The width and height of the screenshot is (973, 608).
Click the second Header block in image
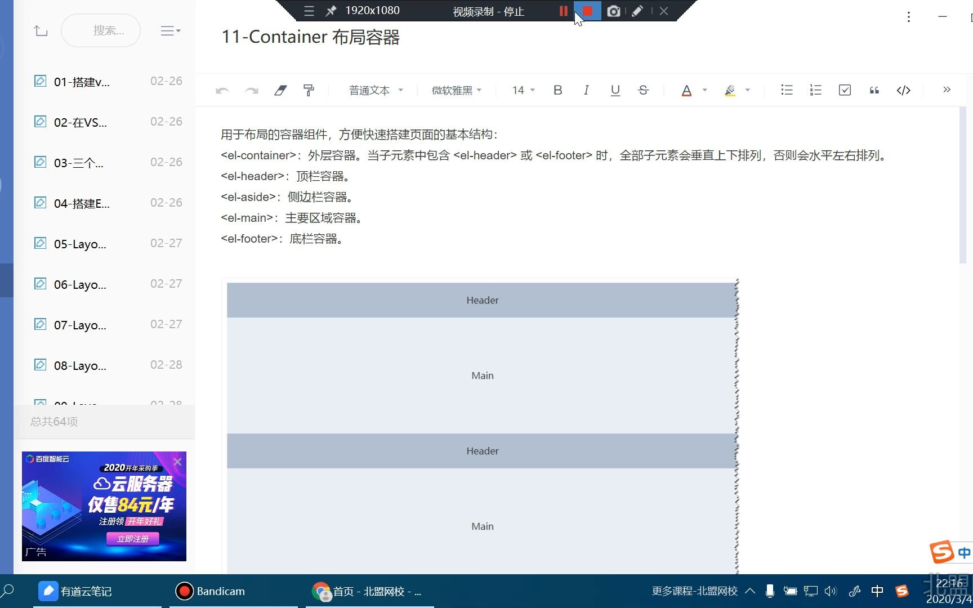(482, 451)
